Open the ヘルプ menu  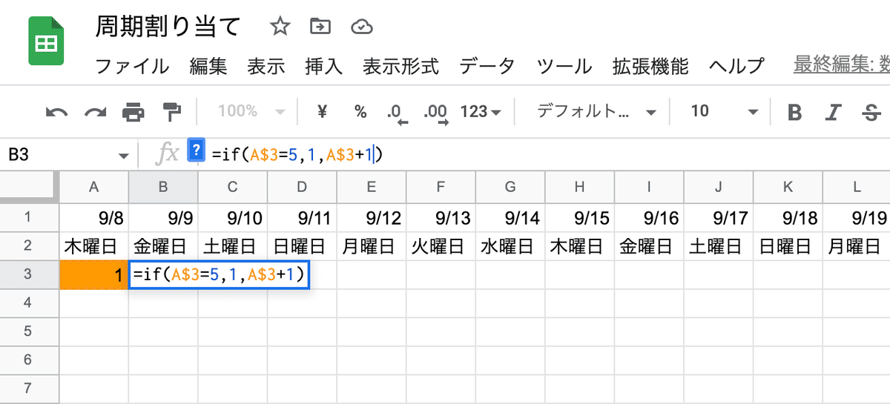click(736, 66)
